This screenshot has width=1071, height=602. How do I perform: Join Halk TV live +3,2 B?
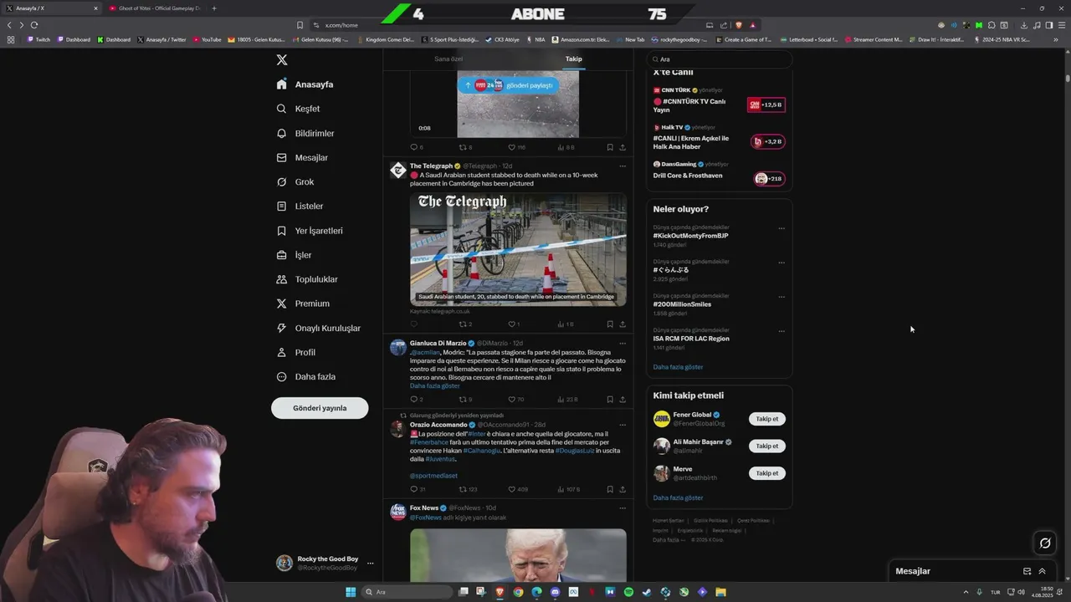coord(767,141)
